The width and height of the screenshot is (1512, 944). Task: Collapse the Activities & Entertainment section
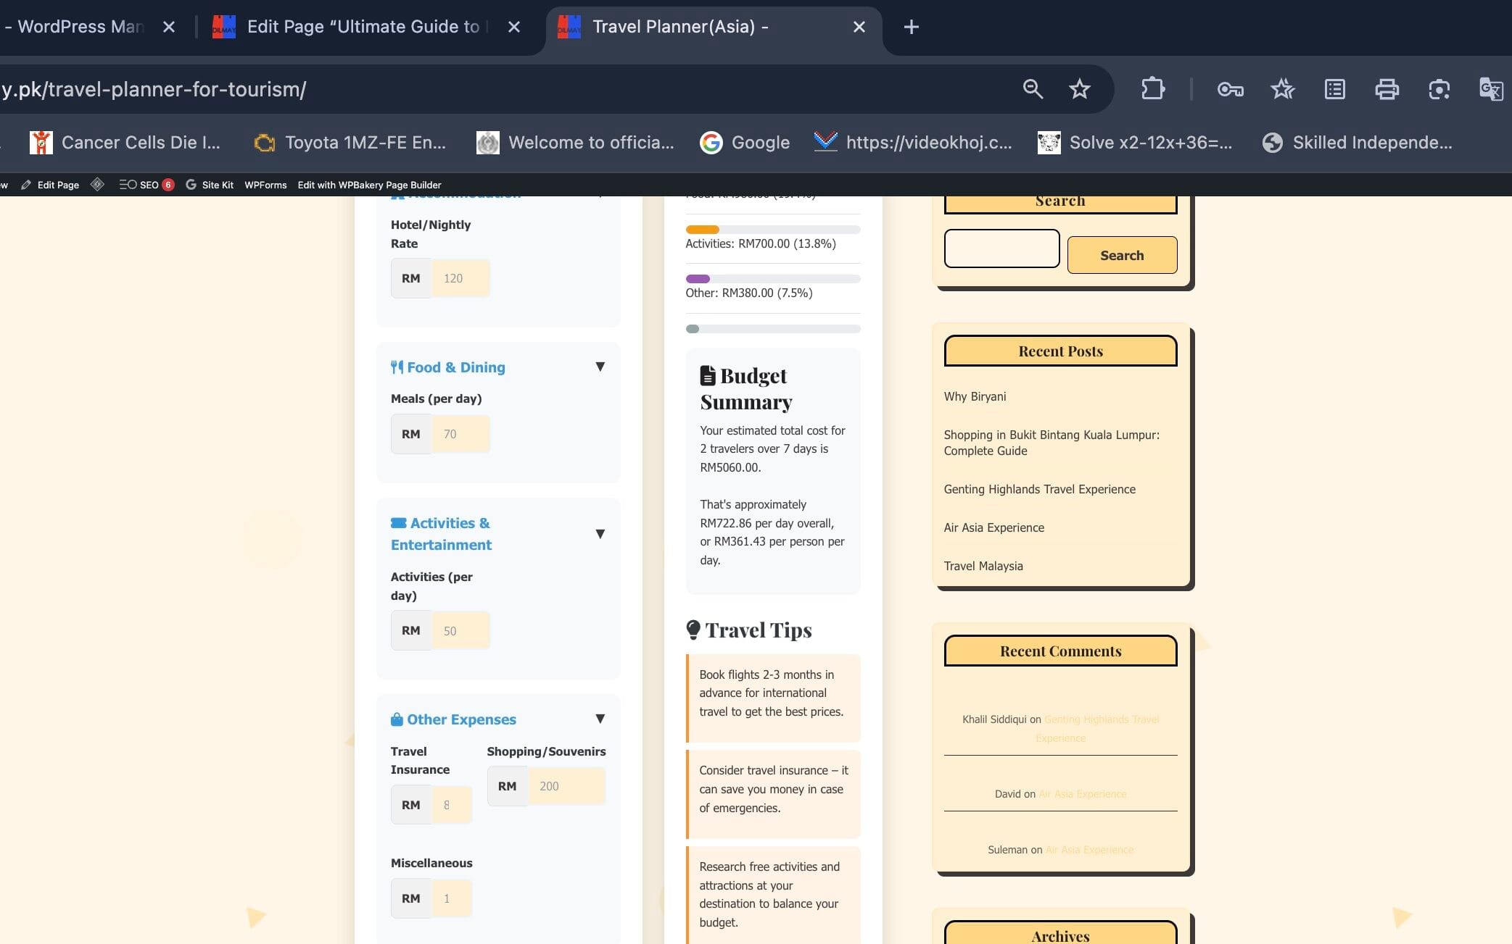[600, 534]
